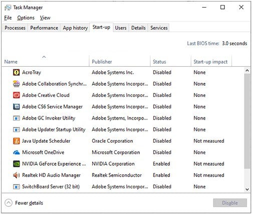This screenshot has width=253, height=214.
Task: Click Enabled status of Realtek row
Action: pyautogui.click(x=161, y=175)
